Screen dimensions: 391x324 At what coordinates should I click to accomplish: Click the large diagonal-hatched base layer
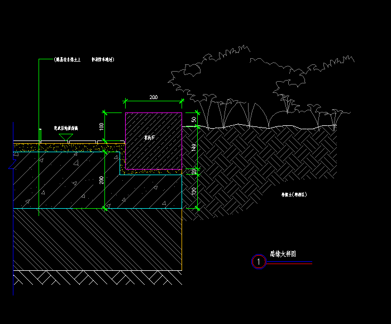tap(97, 240)
